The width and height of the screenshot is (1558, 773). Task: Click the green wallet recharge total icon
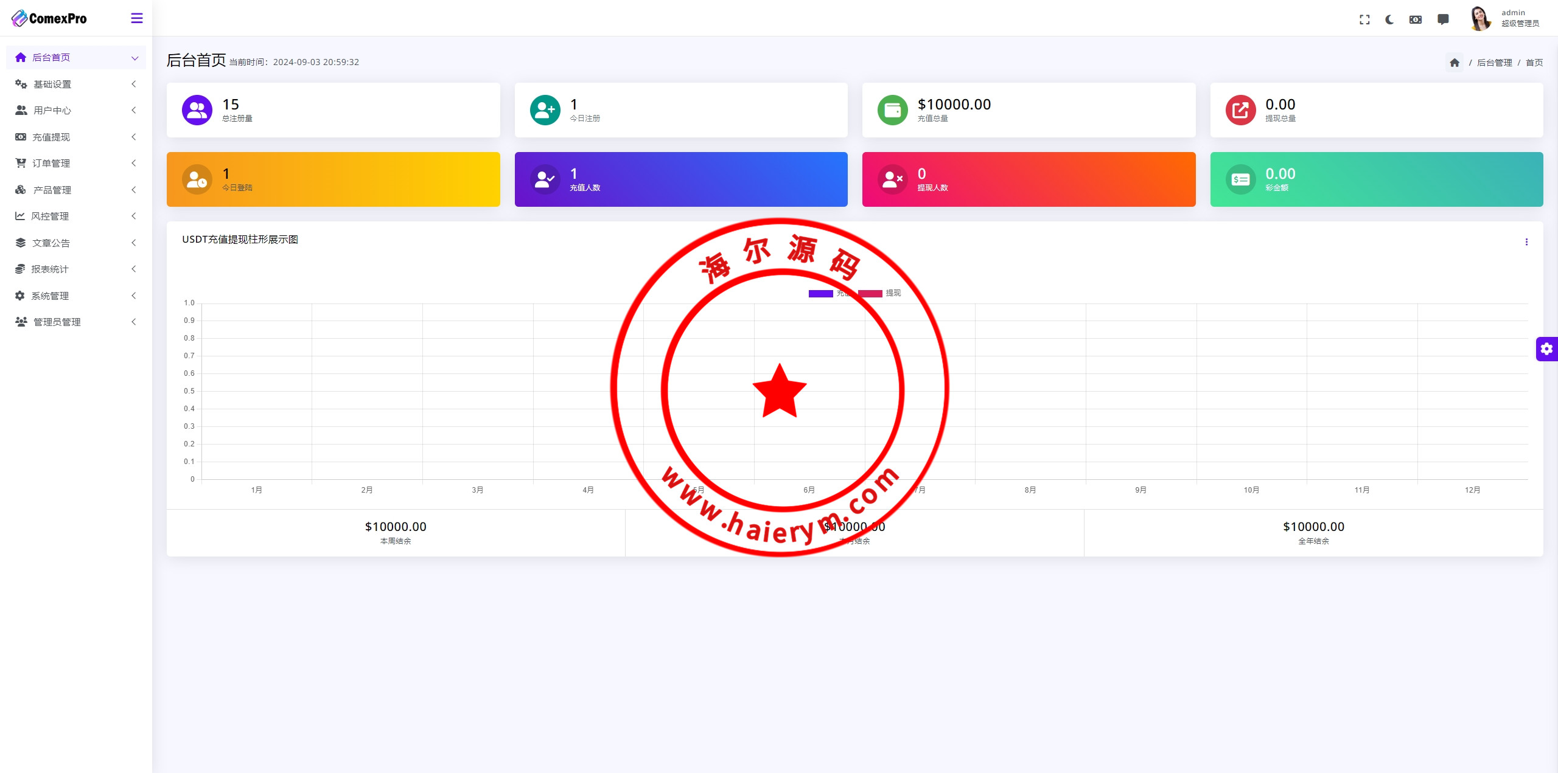(892, 110)
